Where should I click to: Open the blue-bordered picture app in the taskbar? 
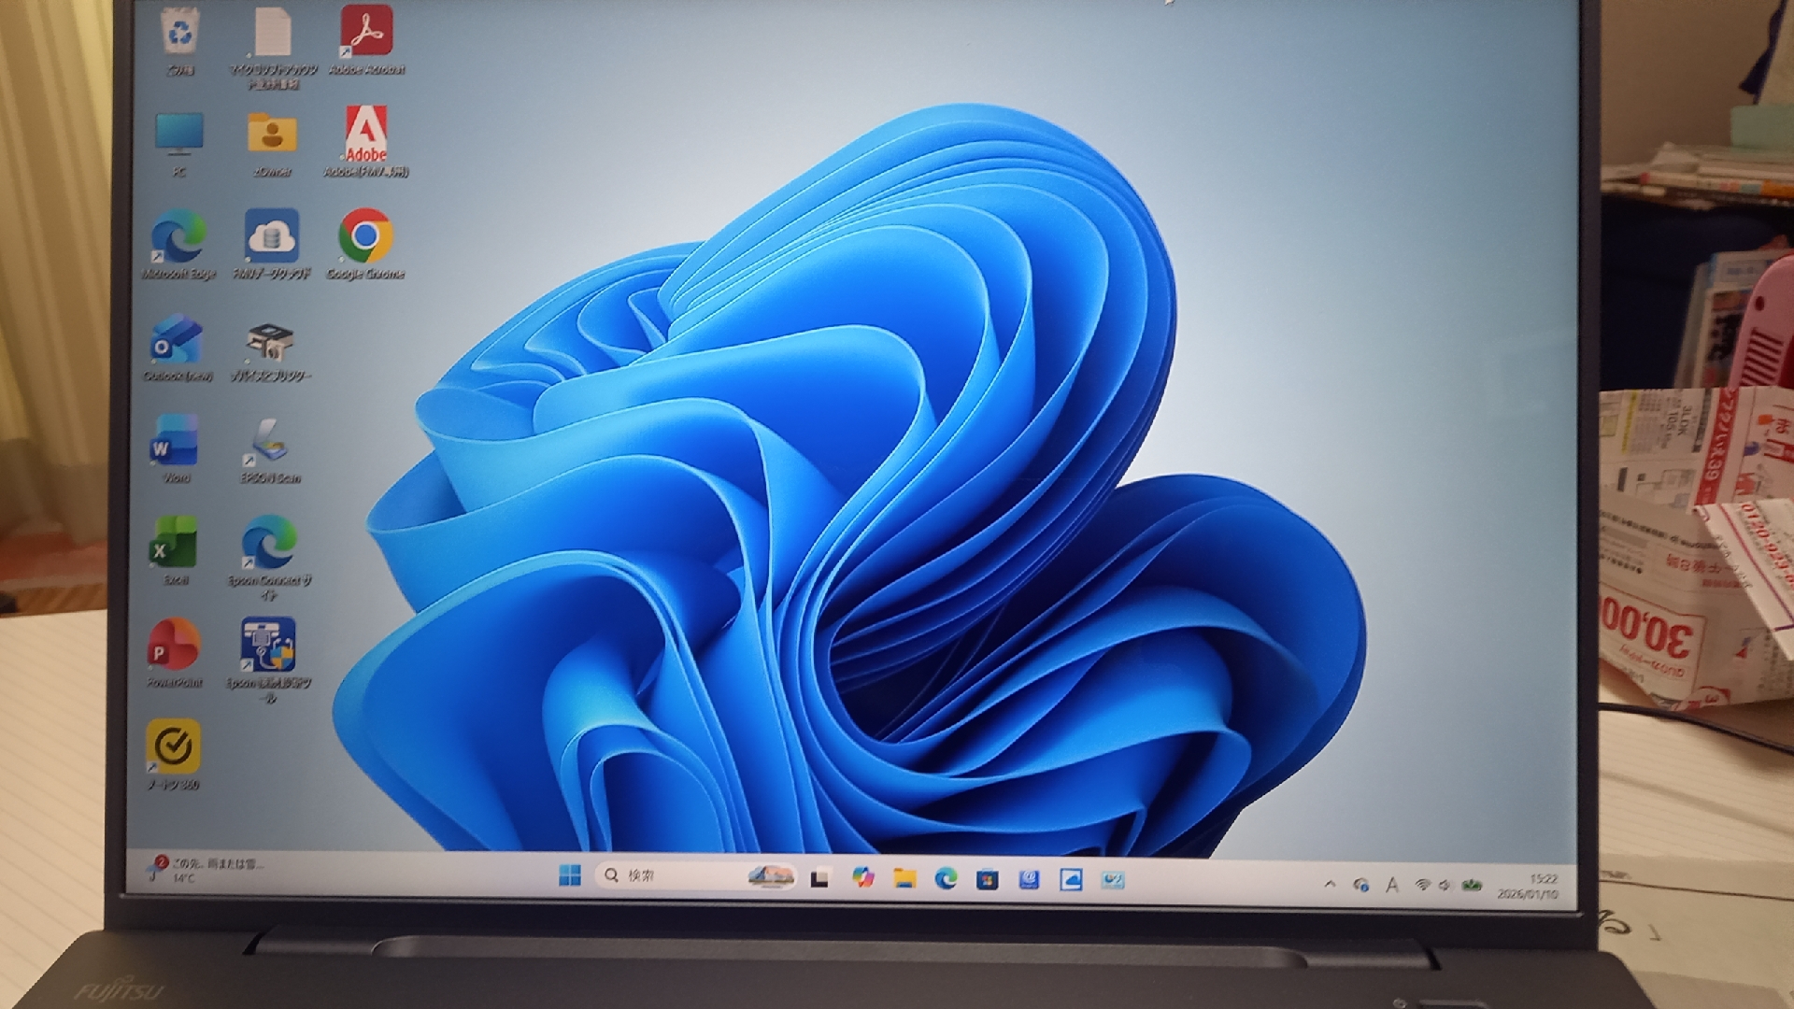[x=1071, y=879]
